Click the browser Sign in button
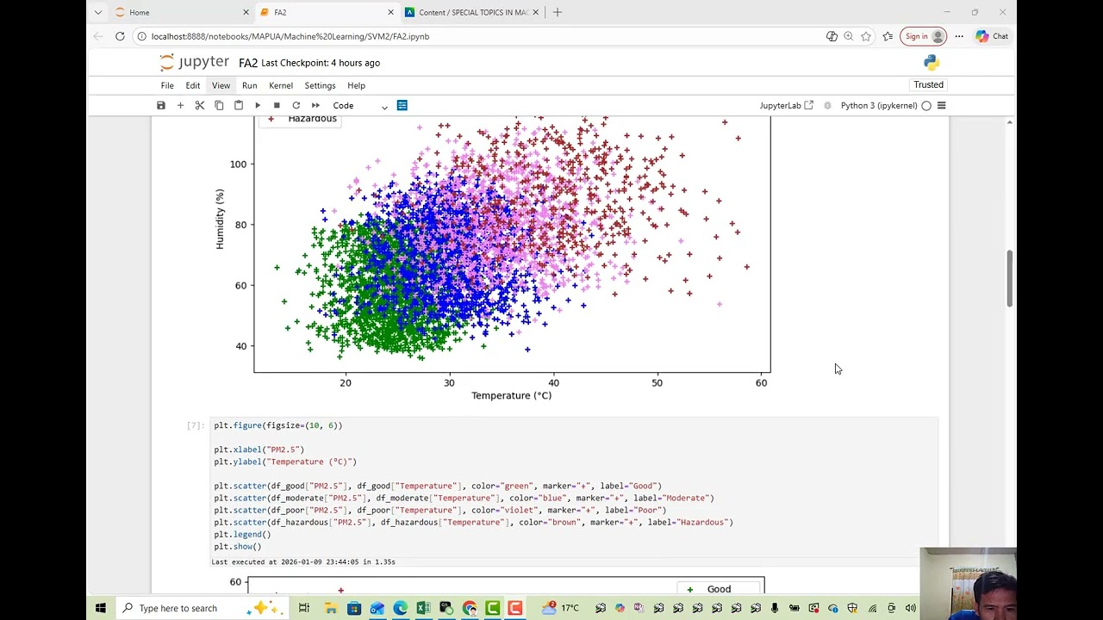Image resolution: width=1103 pixels, height=620 pixels. pyautogui.click(x=923, y=36)
